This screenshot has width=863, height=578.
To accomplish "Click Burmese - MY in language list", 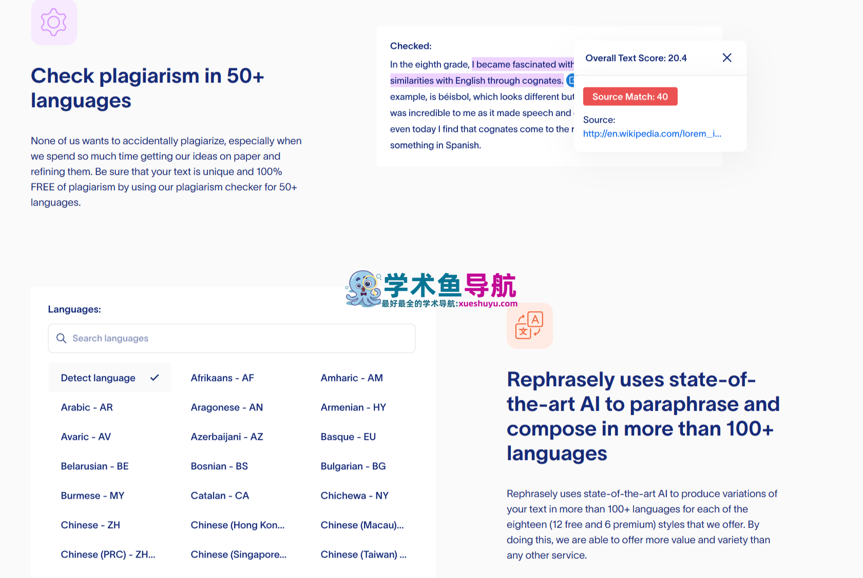I will tap(93, 495).
